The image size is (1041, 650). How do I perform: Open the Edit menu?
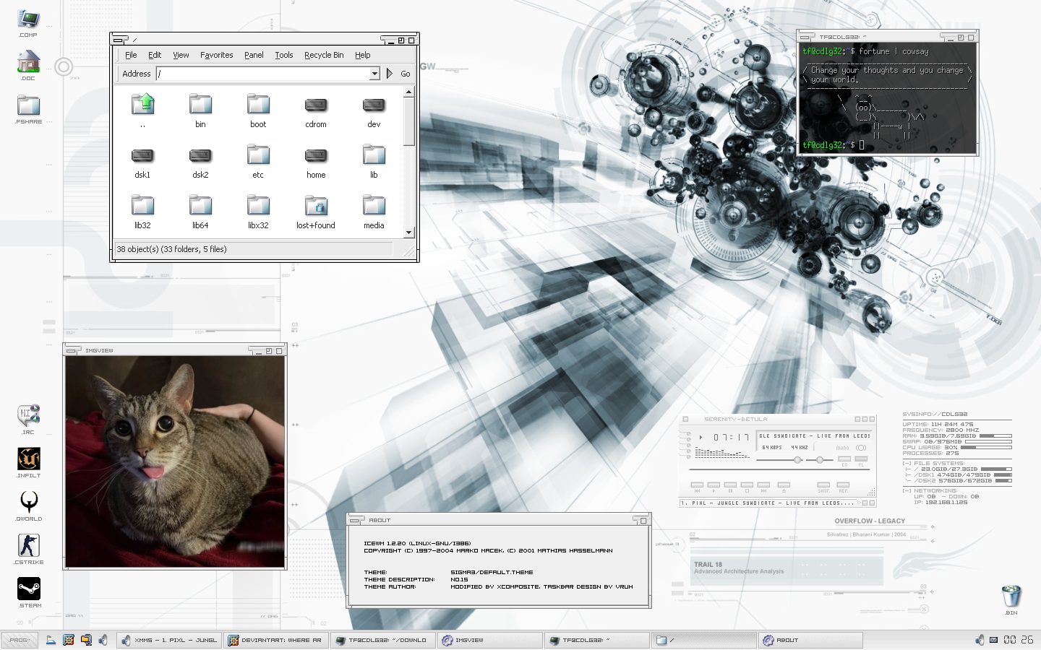(155, 55)
